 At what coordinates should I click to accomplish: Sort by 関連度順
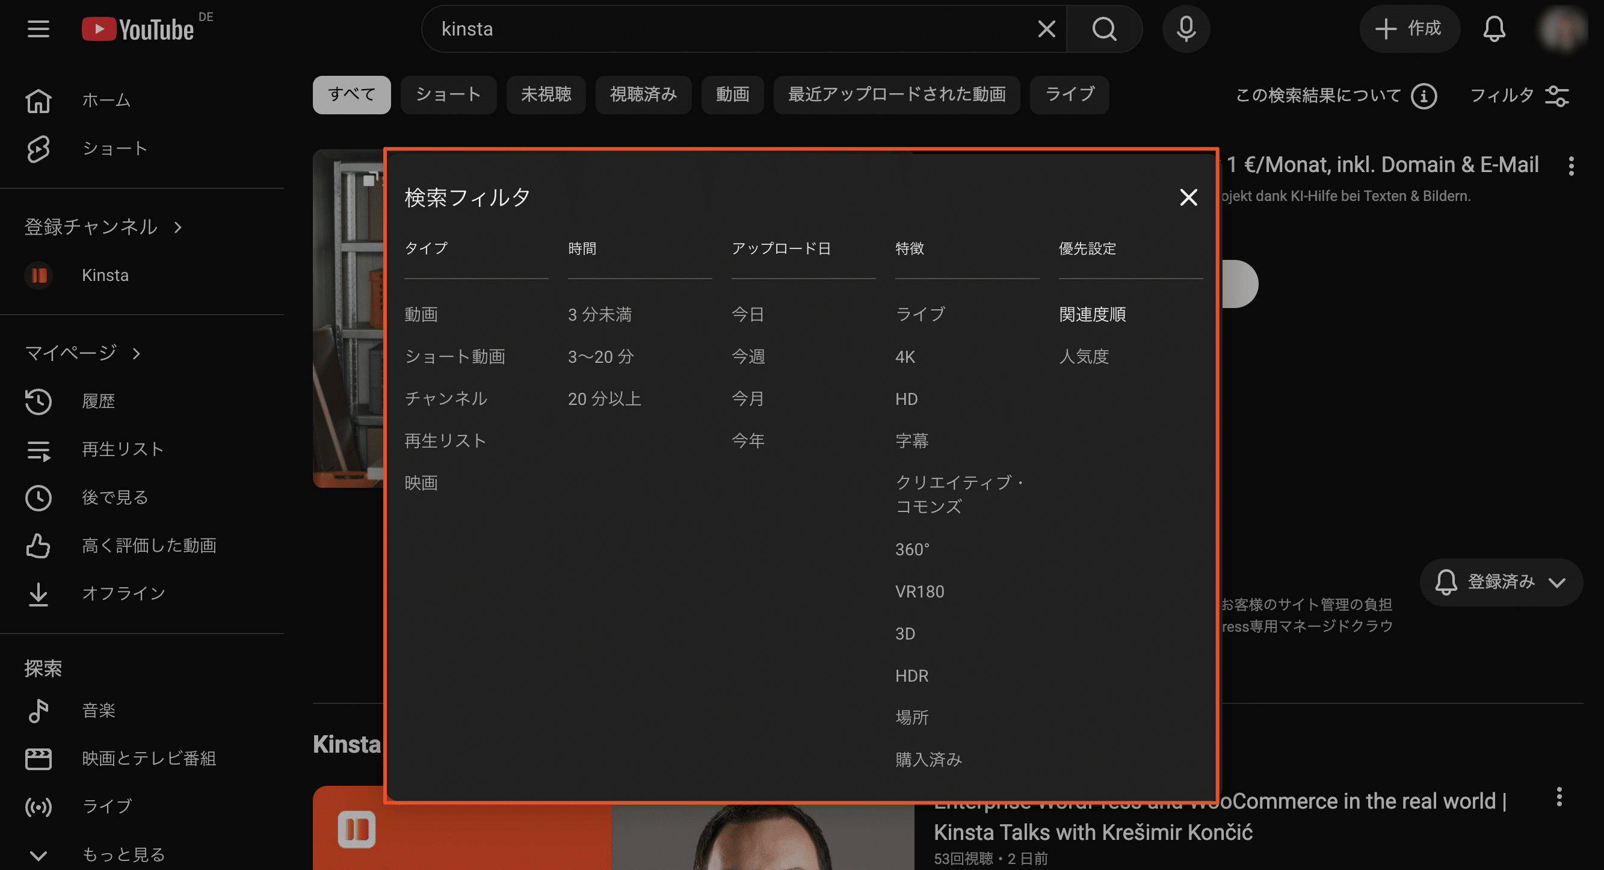1092,315
